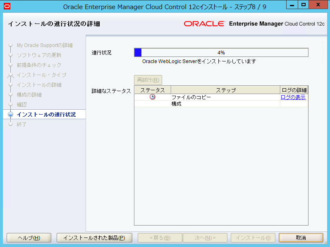This screenshot has width=330, height=247.
Task: Select My Oracle Supportの詳細 step
Action: coord(44,45)
